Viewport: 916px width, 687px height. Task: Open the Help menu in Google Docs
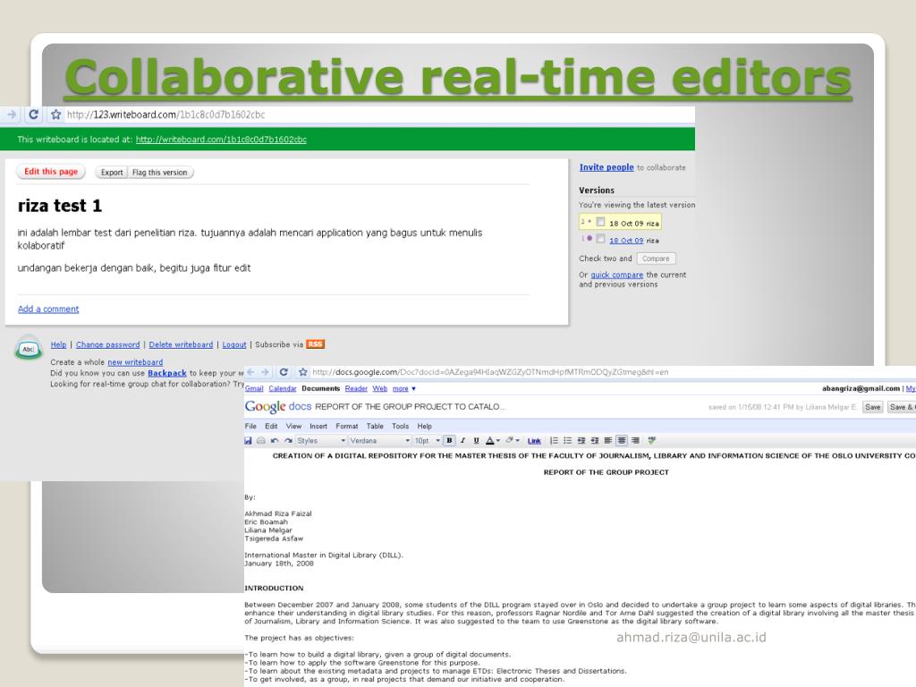425,426
